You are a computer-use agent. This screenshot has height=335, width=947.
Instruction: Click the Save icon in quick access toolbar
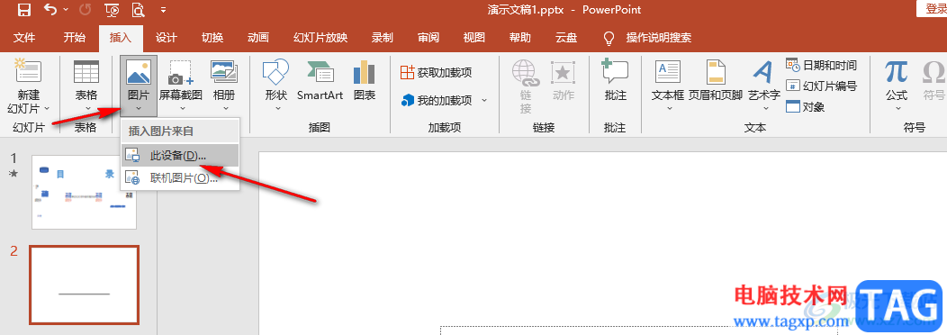tap(24, 10)
